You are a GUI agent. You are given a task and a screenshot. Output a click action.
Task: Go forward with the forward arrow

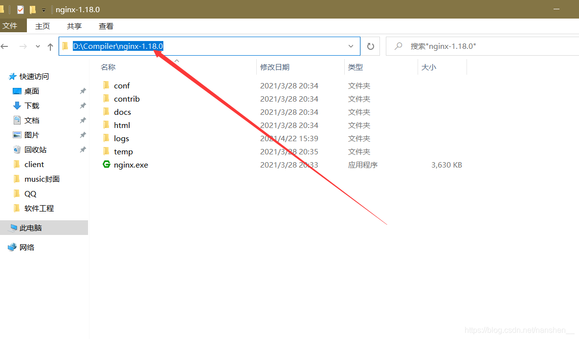(23, 46)
